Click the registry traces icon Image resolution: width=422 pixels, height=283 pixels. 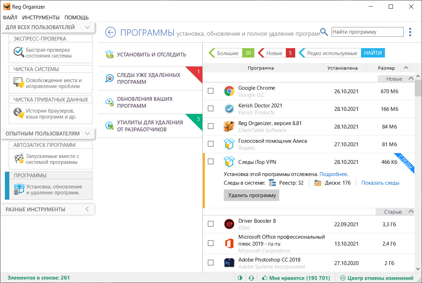(272, 183)
